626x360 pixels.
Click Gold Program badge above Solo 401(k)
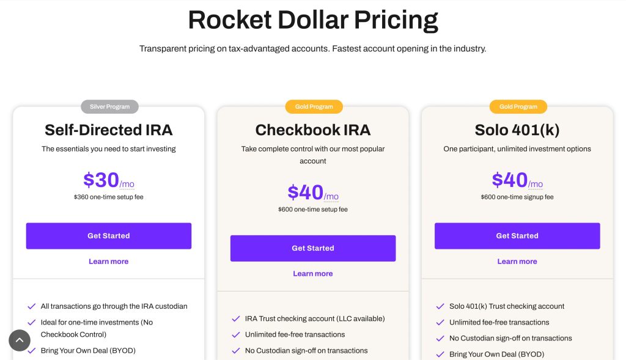(x=518, y=107)
